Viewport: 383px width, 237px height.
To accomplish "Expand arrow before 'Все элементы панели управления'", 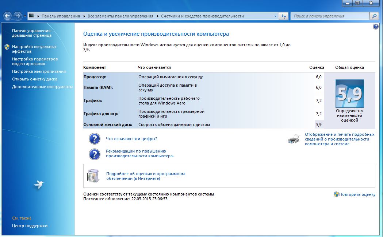I will (84, 16).
